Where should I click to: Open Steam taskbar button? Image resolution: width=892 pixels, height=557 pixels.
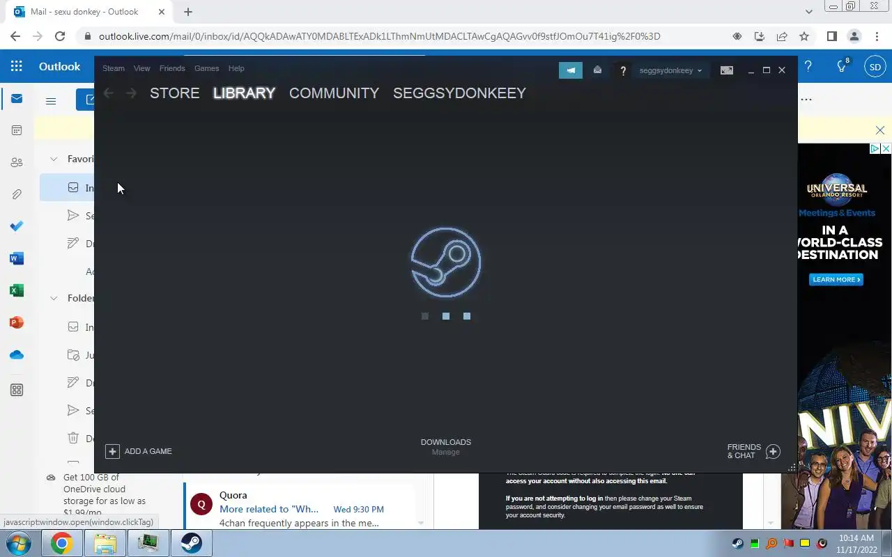[x=192, y=543]
